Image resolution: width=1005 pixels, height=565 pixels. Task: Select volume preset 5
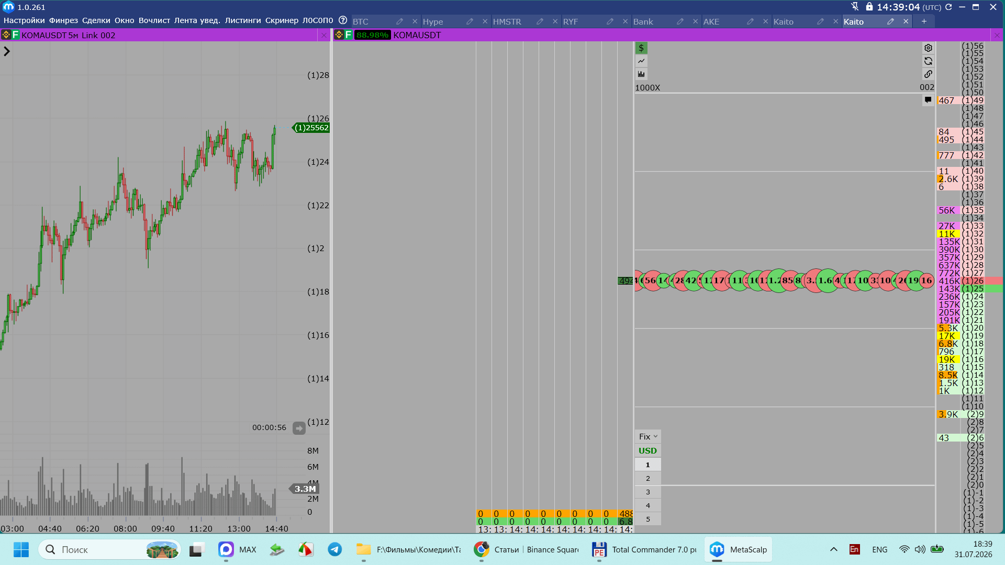[x=648, y=519]
